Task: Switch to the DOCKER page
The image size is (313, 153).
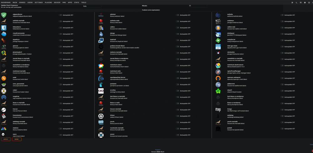Action: tap(57, 3)
